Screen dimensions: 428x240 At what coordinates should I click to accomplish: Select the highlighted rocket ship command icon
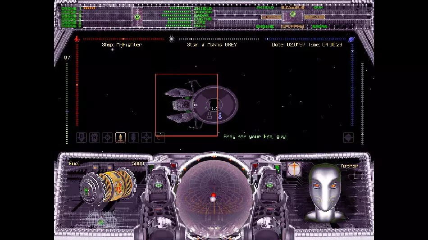[x=120, y=137]
